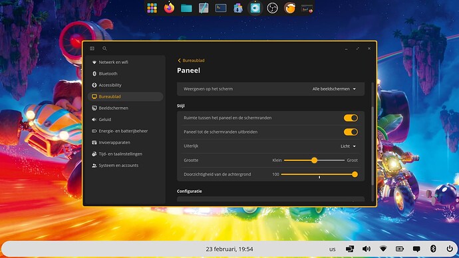Maximize the settings window
459x258 pixels.
[x=358, y=49]
